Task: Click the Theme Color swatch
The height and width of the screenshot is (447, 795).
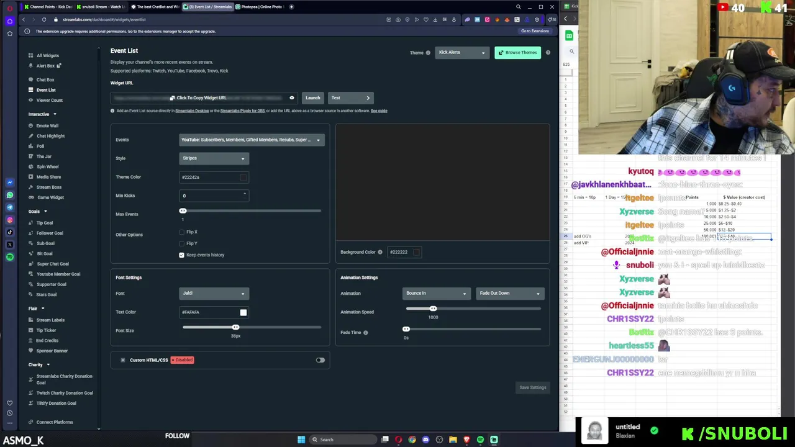Action: pos(243,178)
